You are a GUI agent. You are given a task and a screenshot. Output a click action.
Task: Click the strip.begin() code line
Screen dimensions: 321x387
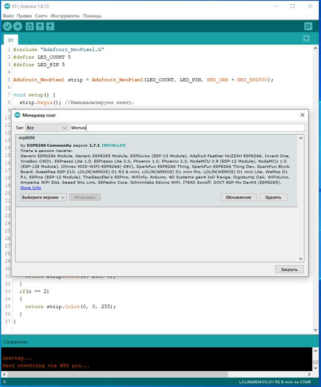[77, 103]
